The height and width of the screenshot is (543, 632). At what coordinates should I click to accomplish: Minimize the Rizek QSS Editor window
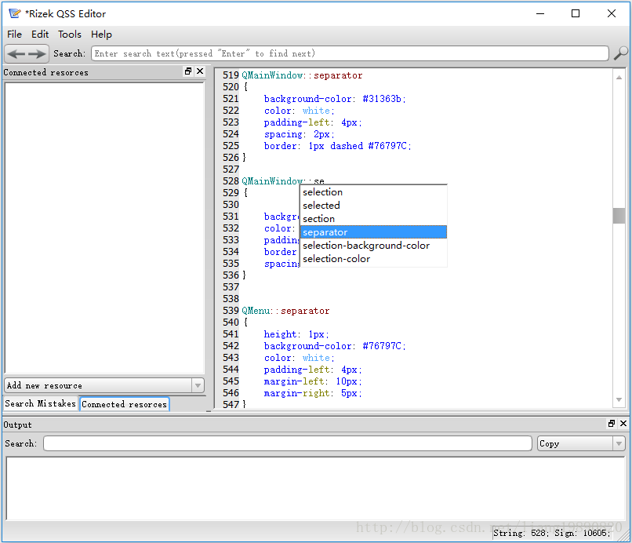tap(540, 13)
